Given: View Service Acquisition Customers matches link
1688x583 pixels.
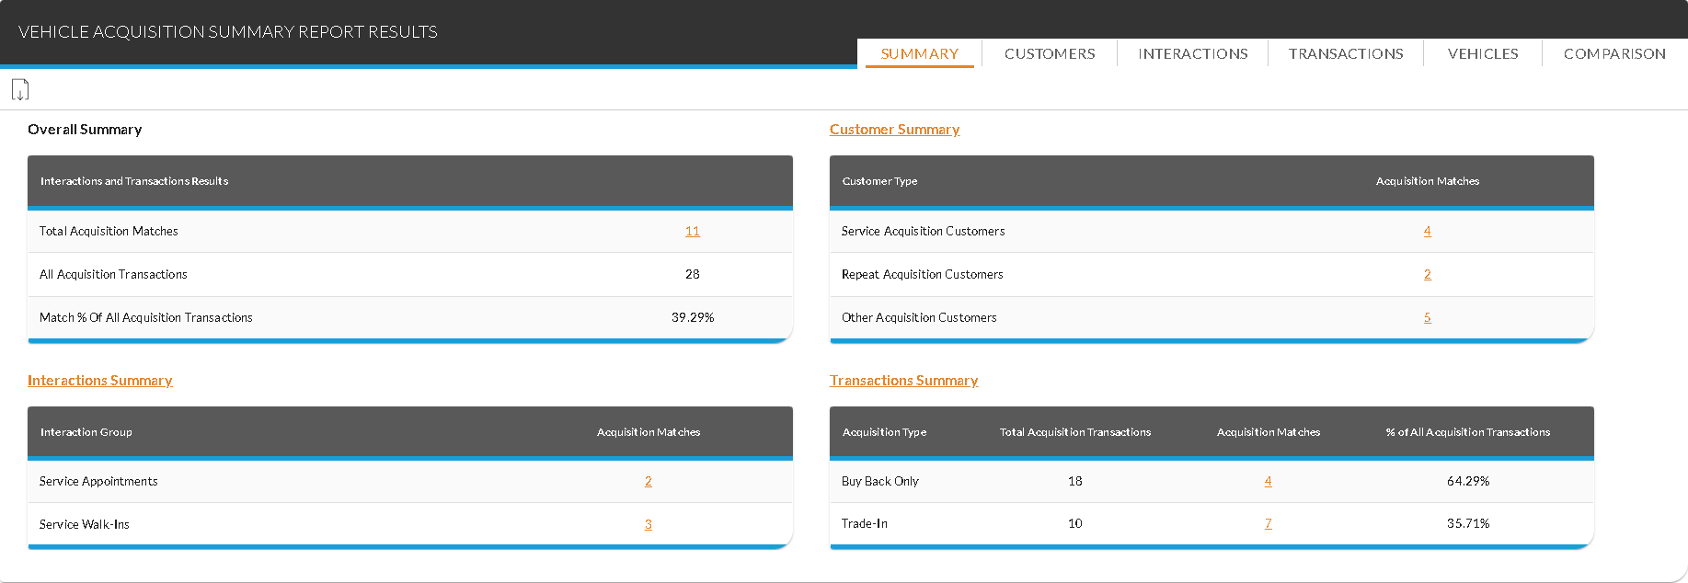Looking at the screenshot, I should point(1427,232).
